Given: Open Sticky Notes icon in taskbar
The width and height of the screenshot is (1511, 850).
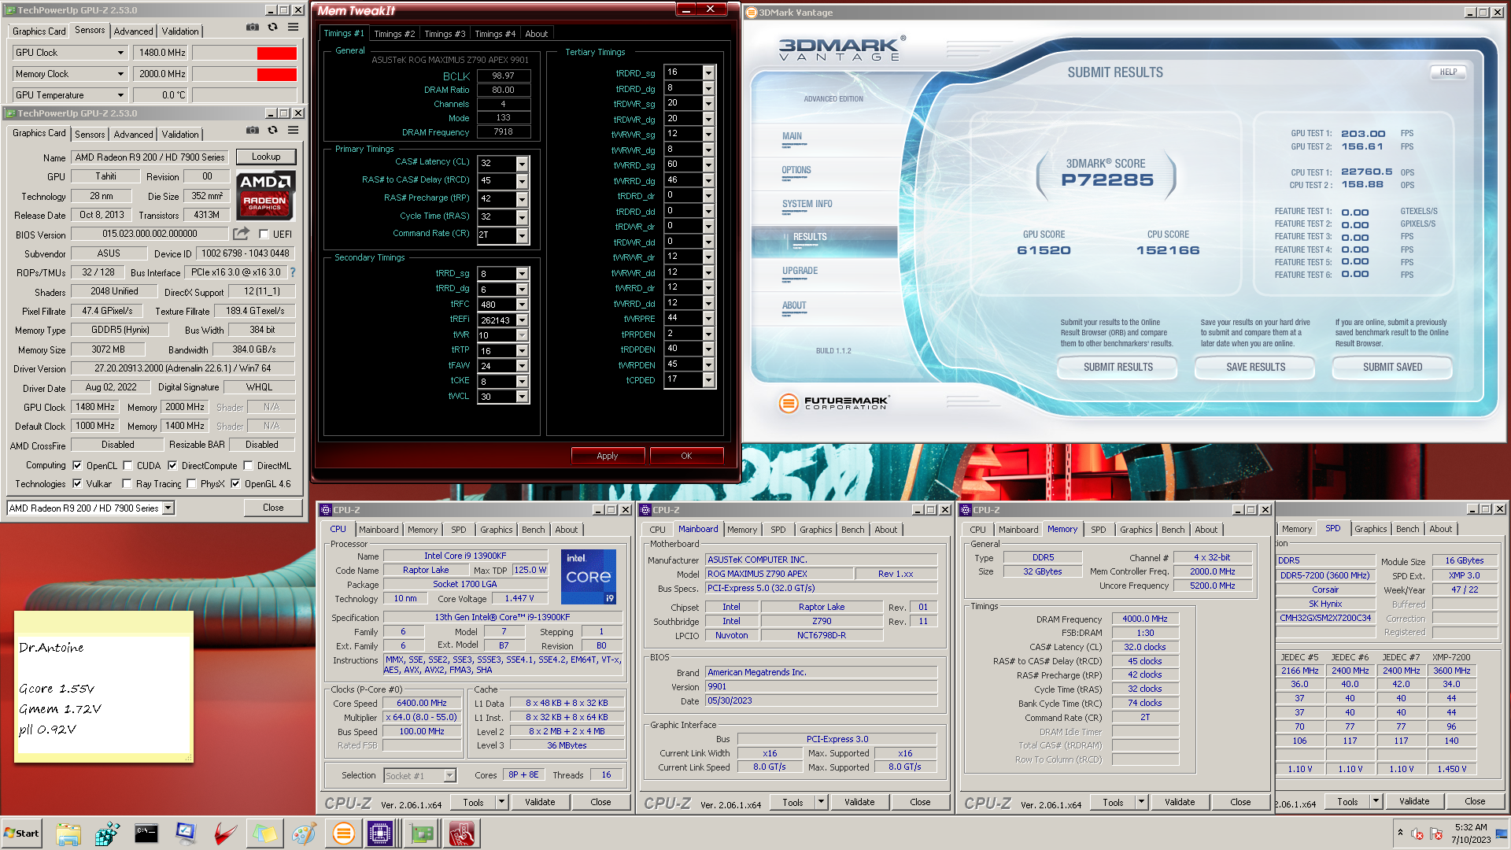Looking at the screenshot, I should click(264, 833).
